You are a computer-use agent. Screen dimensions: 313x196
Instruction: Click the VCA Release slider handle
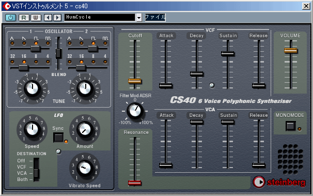coord(259,165)
